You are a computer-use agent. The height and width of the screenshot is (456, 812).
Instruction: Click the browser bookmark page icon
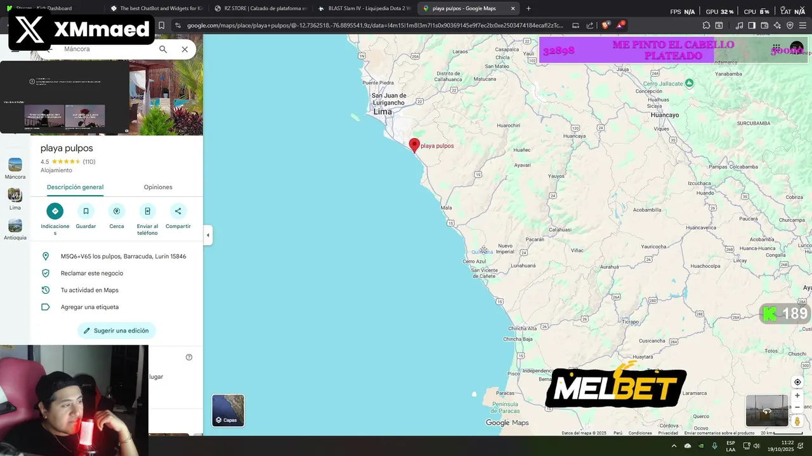coord(161,25)
